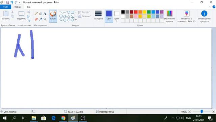Choose the Oval shape
Screen dimensions: 216x122
click(x=69, y=12)
